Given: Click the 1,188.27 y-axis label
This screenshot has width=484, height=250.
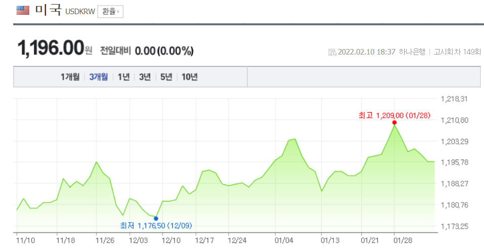Looking at the screenshot, I should coord(454,184).
